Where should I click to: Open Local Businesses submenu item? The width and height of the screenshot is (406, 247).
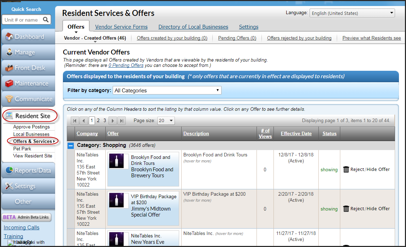click(31, 134)
